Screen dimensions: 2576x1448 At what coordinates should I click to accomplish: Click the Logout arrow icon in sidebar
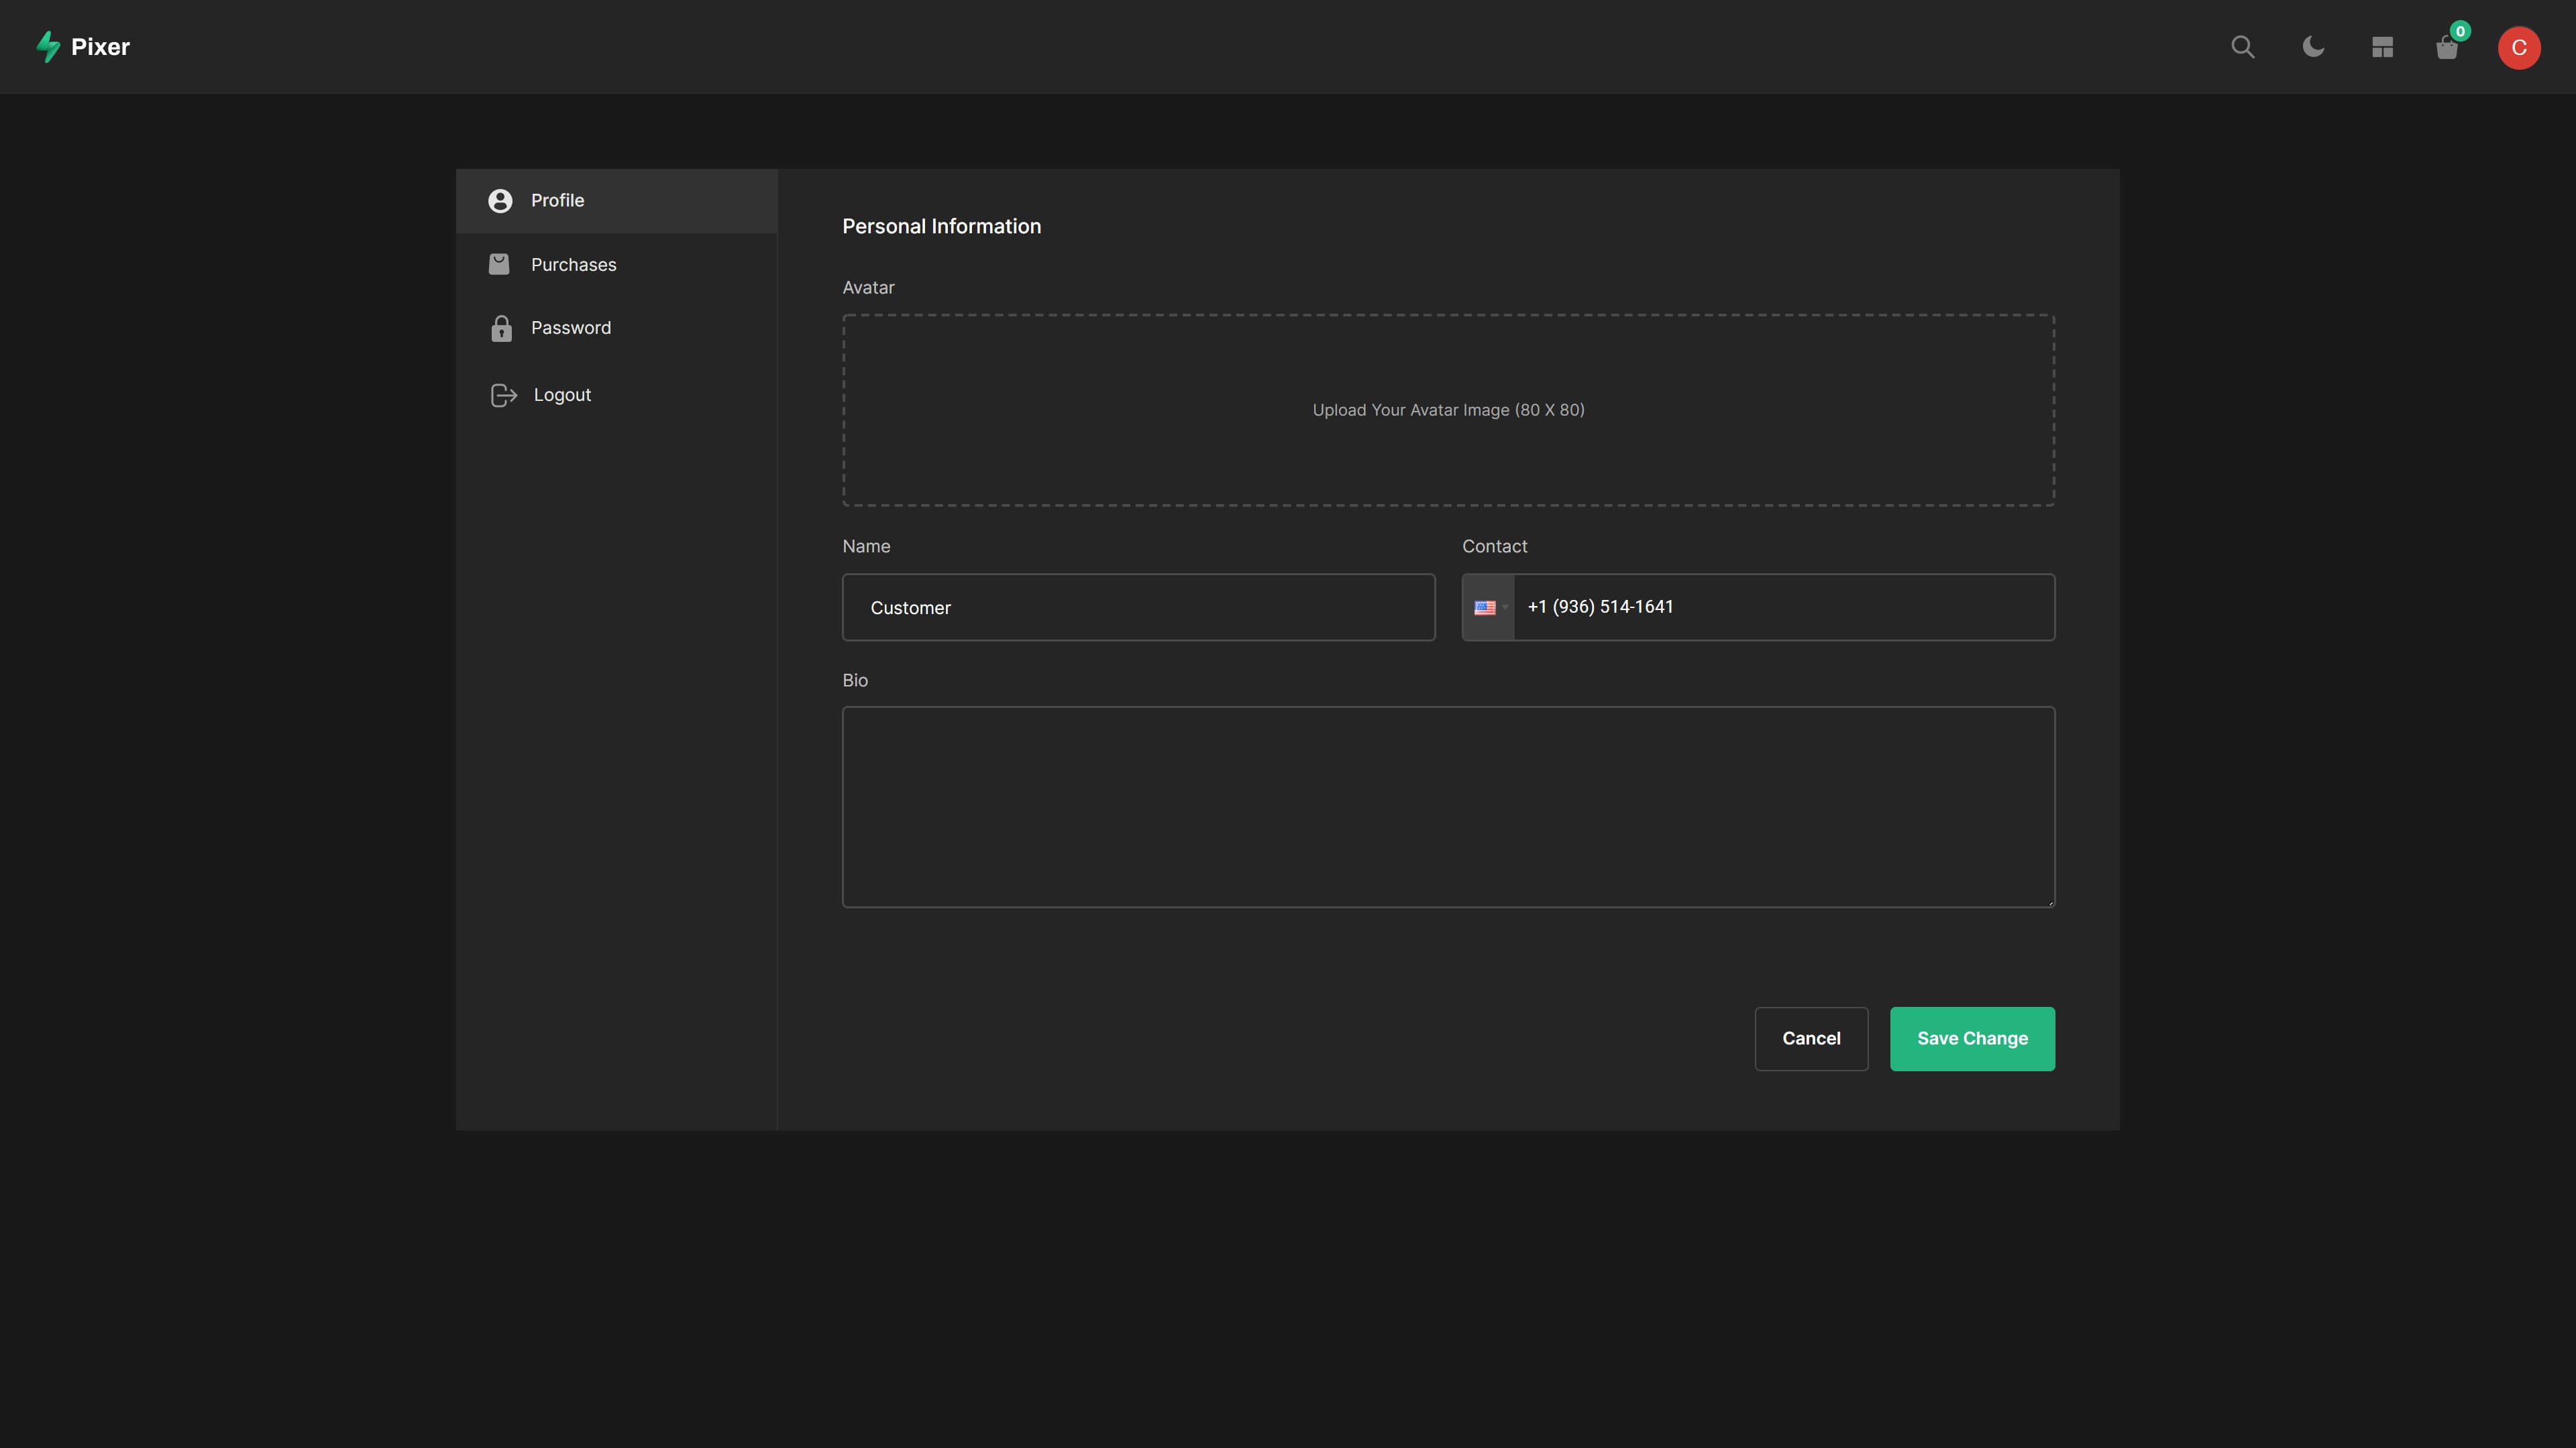click(x=502, y=395)
